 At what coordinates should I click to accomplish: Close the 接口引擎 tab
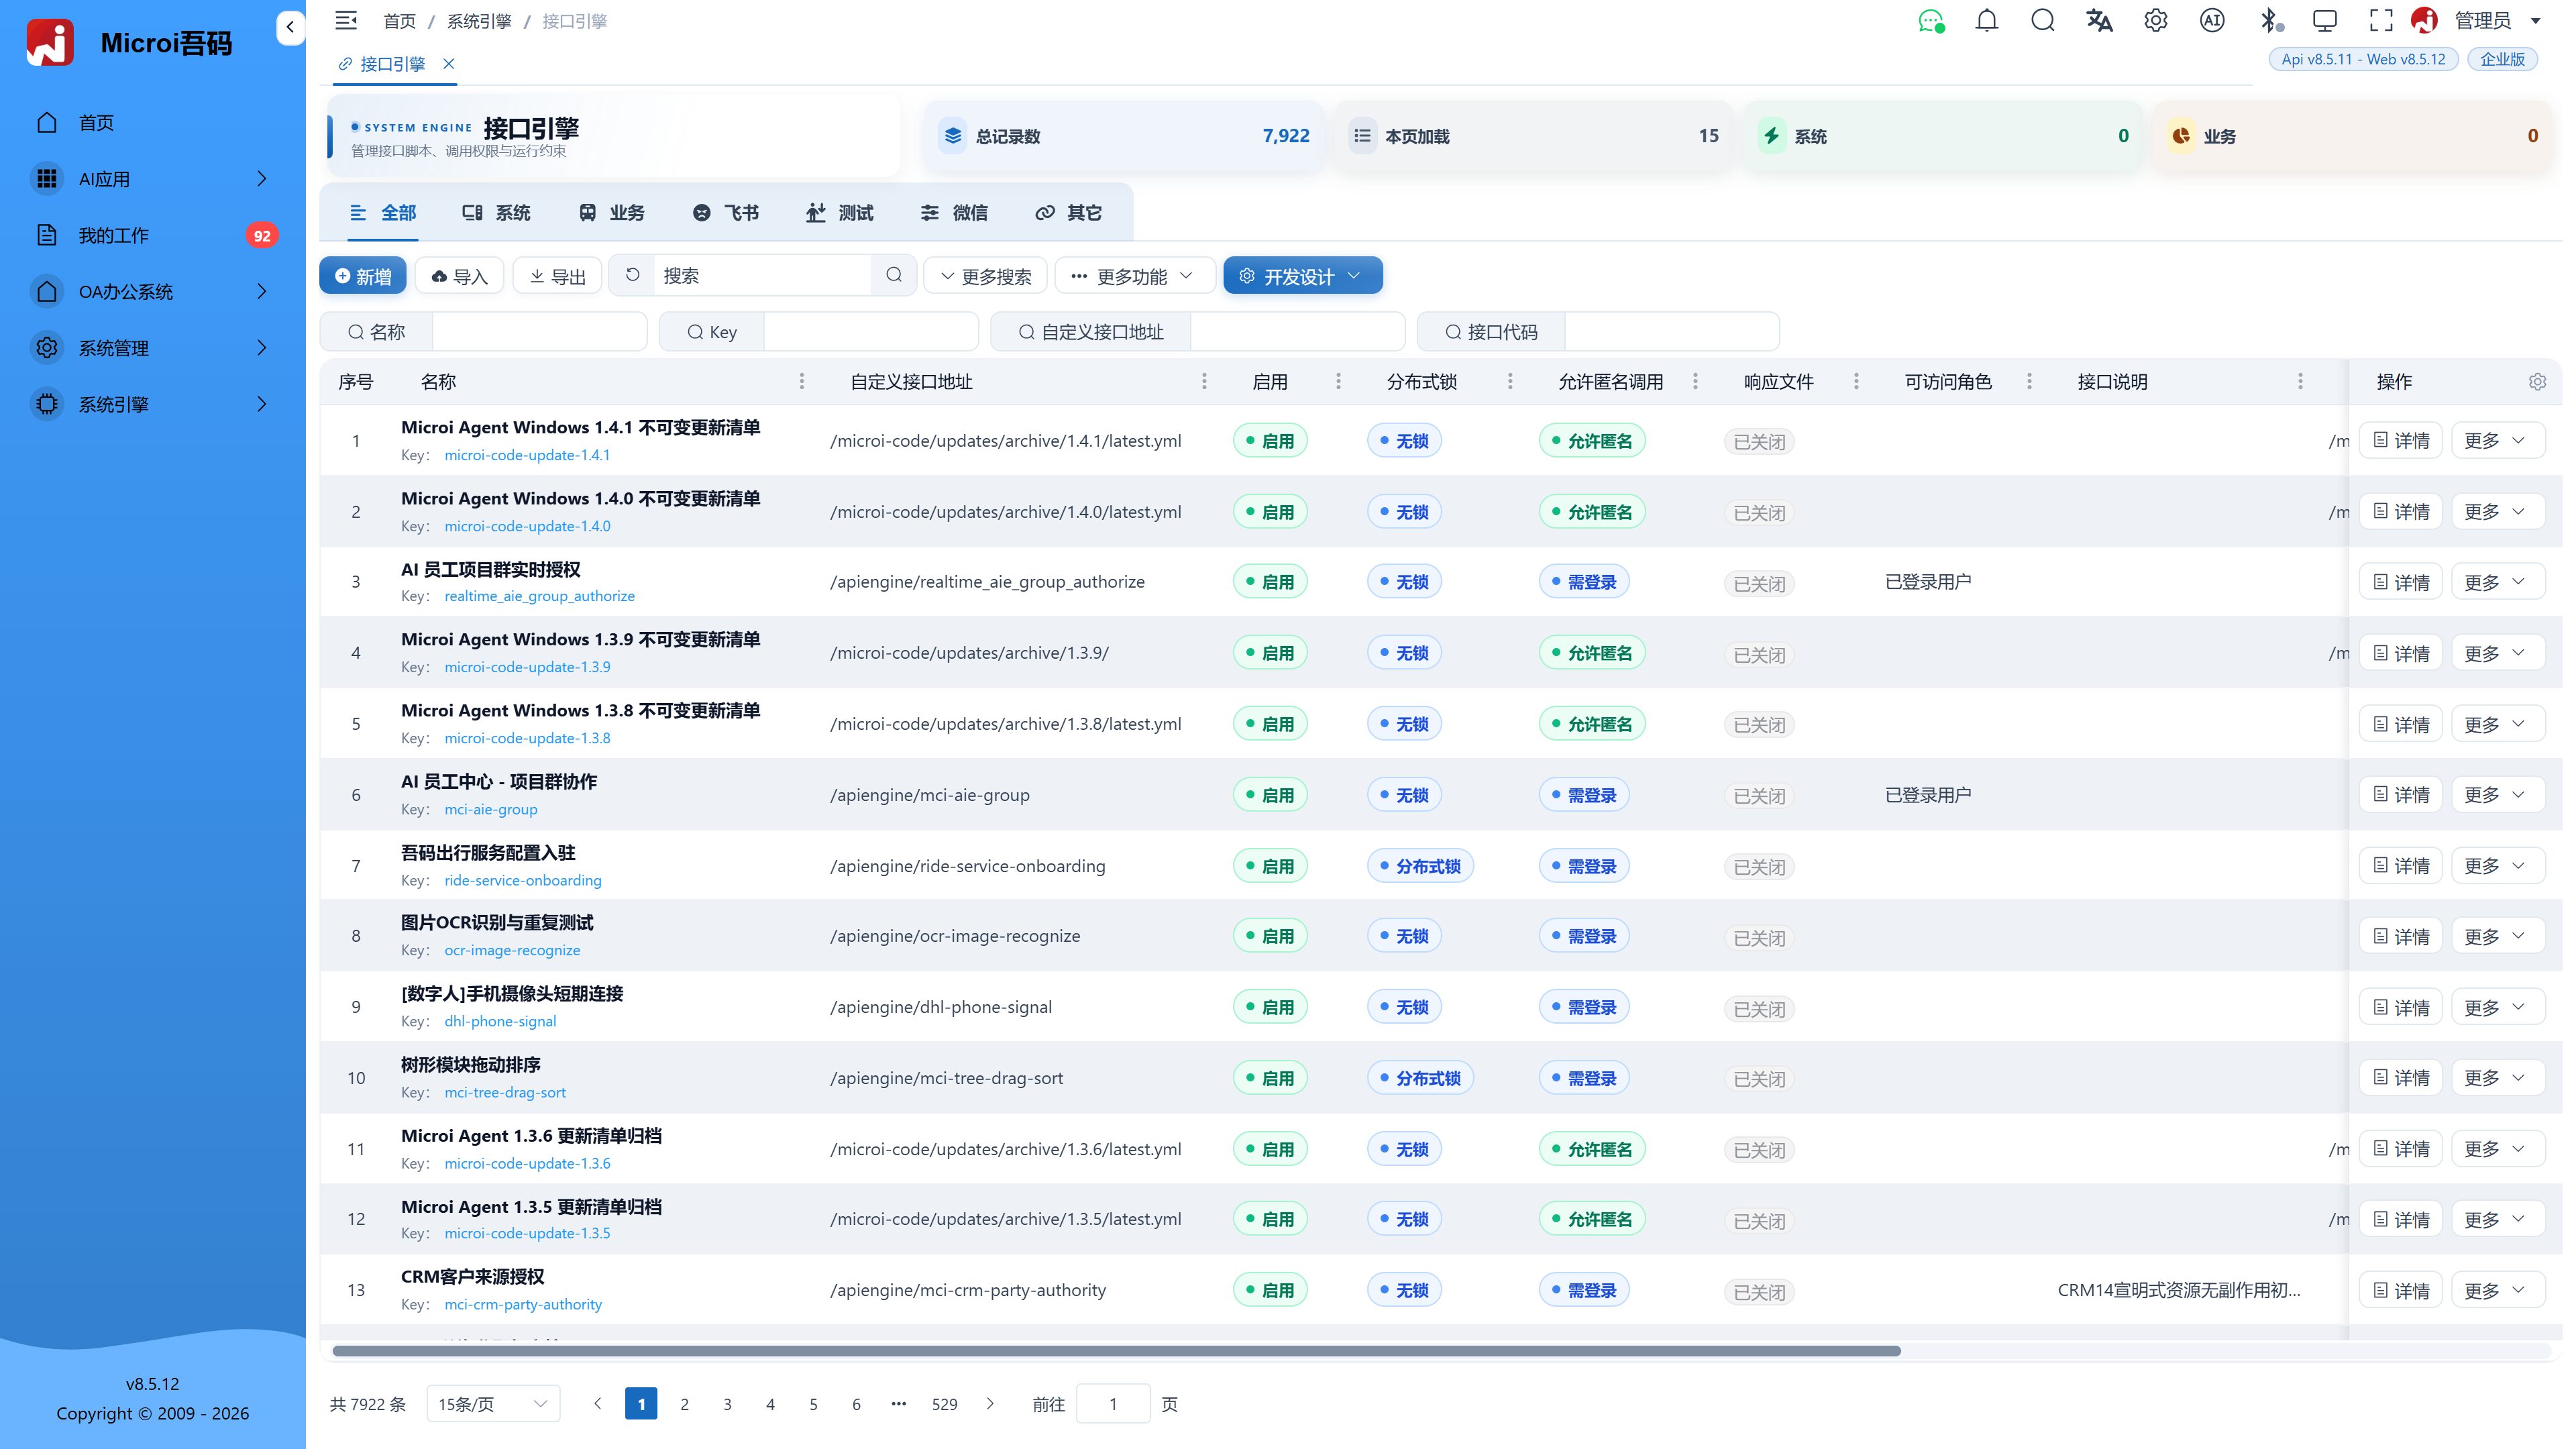coord(449,64)
